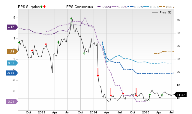Screen dimensions: 192x114
Task: Select the 2023 consensus legend entry
Action: (103, 7)
